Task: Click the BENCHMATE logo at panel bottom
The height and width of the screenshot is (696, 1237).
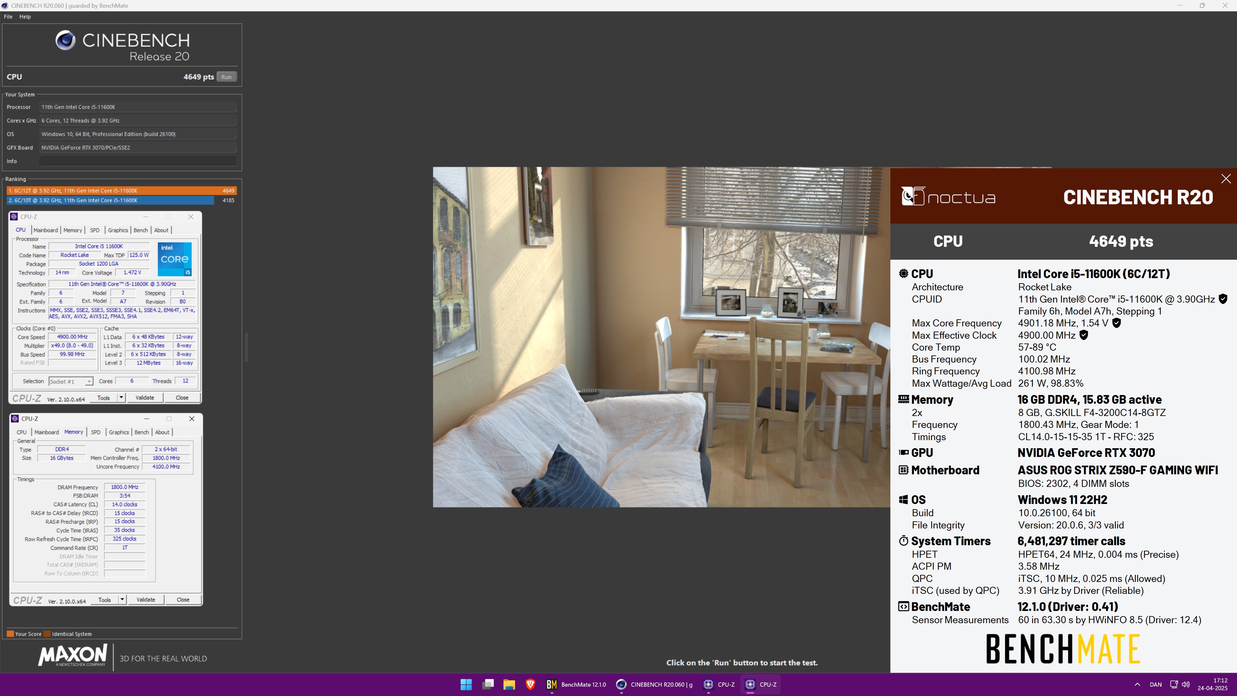Action: tap(1063, 649)
